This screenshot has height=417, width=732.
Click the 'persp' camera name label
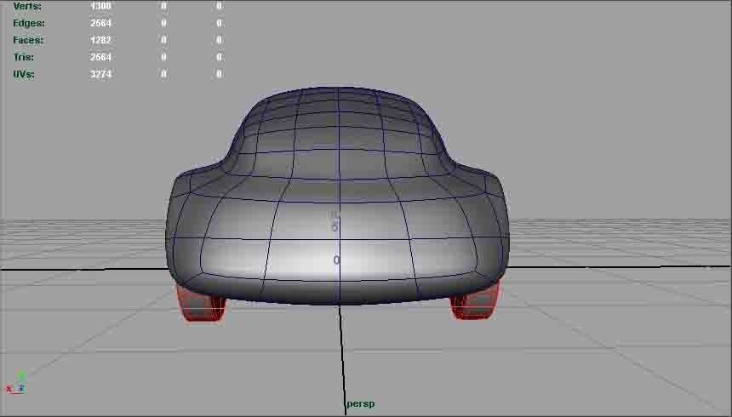[x=360, y=404]
